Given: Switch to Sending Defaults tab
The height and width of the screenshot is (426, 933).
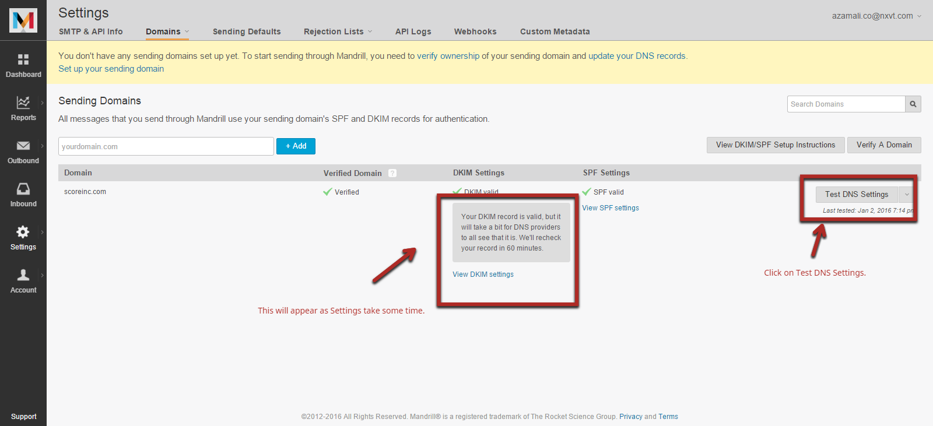Looking at the screenshot, I should pyautogui.click(x=247, y=31).
